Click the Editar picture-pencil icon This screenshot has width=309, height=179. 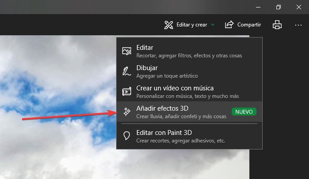point(127,51)
